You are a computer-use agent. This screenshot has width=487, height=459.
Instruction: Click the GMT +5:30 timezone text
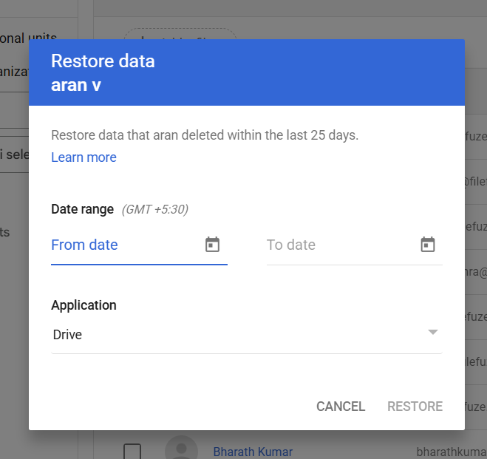click(155, 210)
